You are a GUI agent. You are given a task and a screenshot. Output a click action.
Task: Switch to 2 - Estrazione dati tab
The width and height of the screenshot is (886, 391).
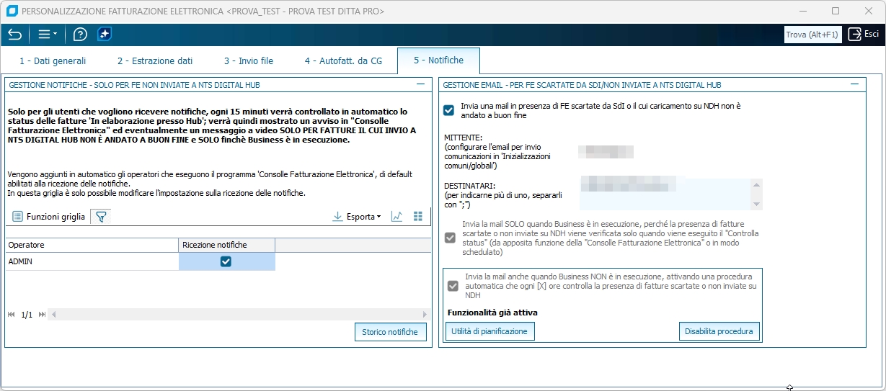pos(155,61)
